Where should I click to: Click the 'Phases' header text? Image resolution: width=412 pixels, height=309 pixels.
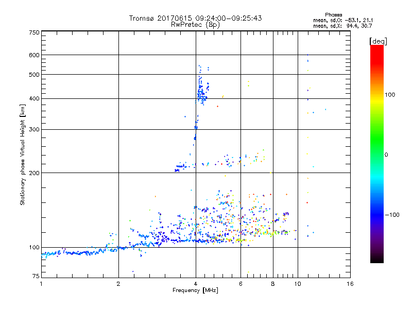(333, 15)
